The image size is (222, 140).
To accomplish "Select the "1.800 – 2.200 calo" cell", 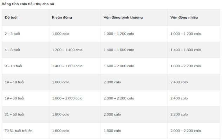I will point(185,66).
